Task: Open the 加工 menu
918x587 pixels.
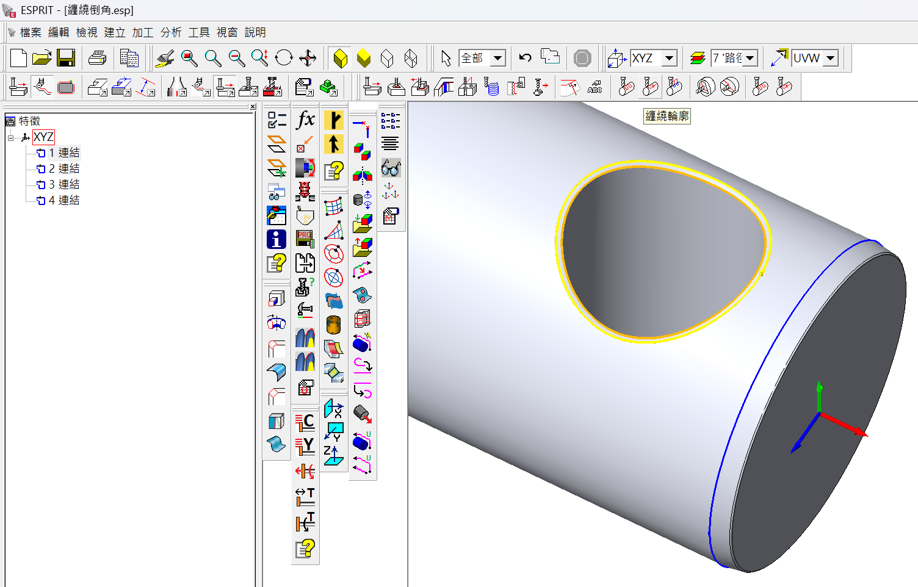Action: pos(143,32)
